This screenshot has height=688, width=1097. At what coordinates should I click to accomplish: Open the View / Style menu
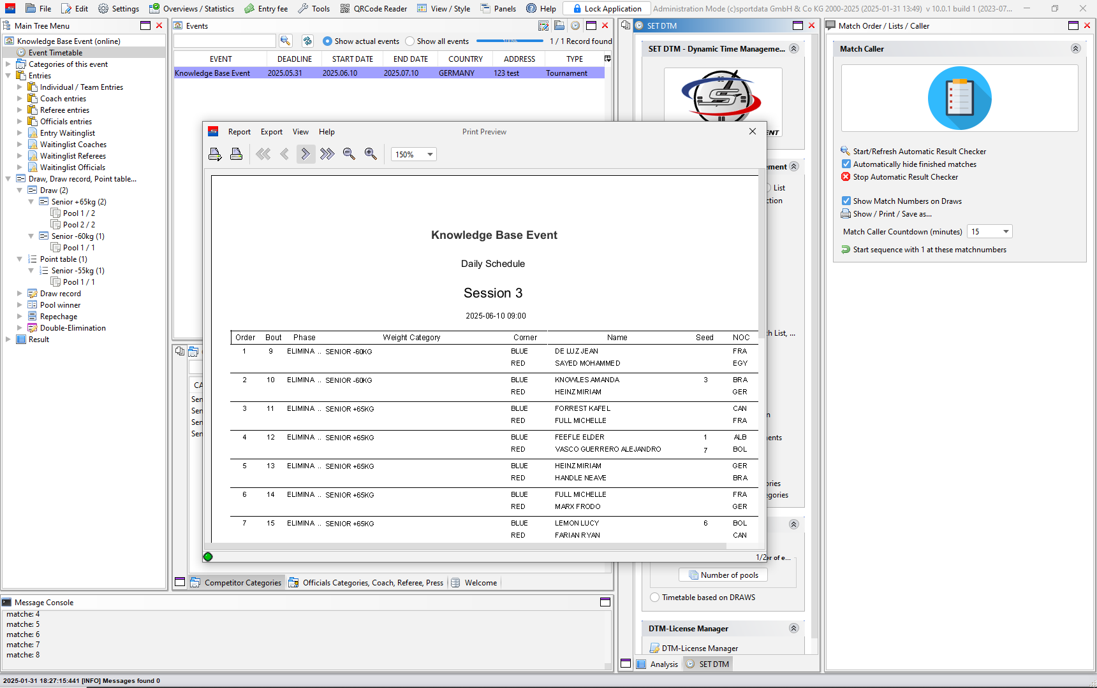443,8
